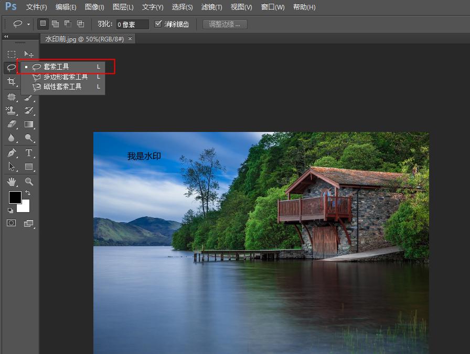Select the Zoom tool in toolbox
Viewport: 470px width, 354px height.
[x=29, y=181]
